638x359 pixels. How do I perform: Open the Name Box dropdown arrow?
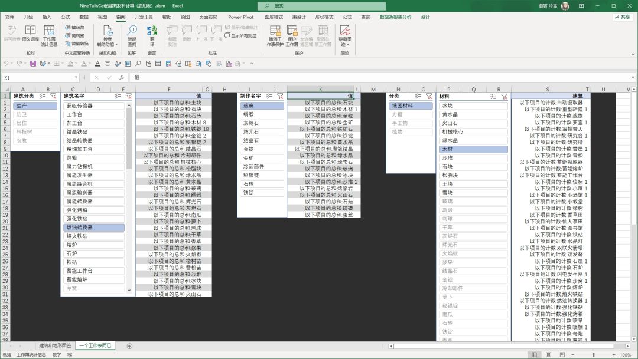tap(76, 77)
